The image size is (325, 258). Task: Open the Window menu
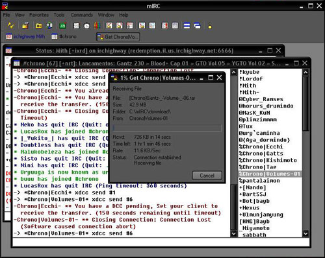(106, 15)
